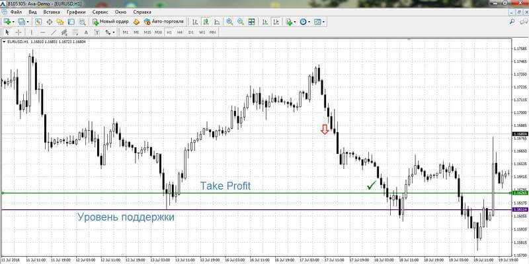Open the Окно menu

[120, 12]
